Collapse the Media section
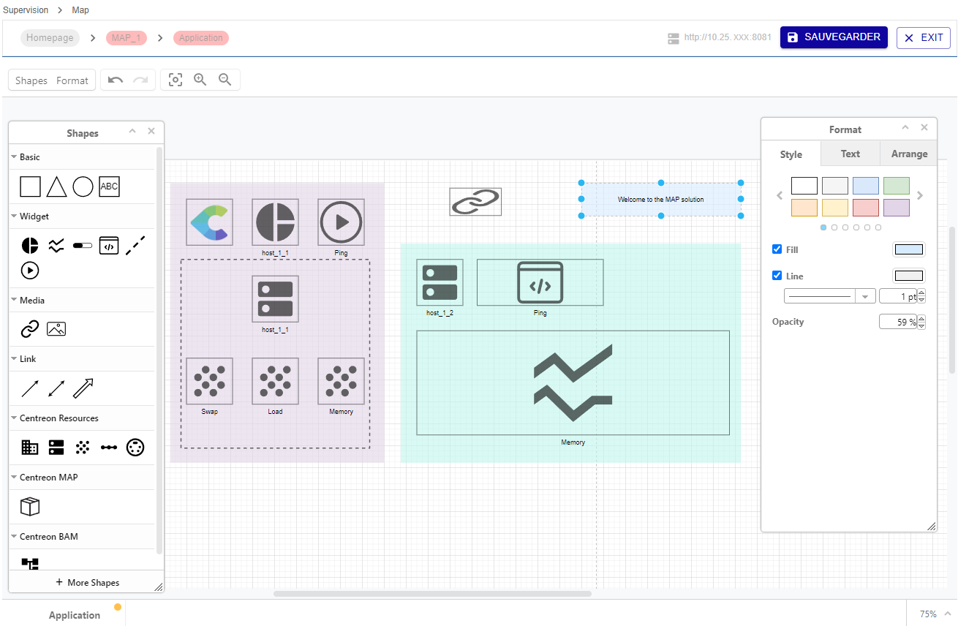This screenshot has width=958, height=626. [x=13, y=301]
